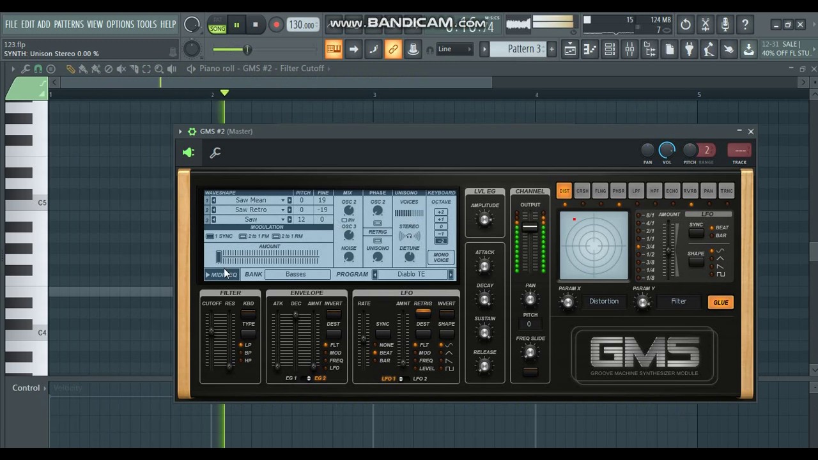Open the Diablo TE program selector
Viewport: 818px width, 460px height.
412,275
